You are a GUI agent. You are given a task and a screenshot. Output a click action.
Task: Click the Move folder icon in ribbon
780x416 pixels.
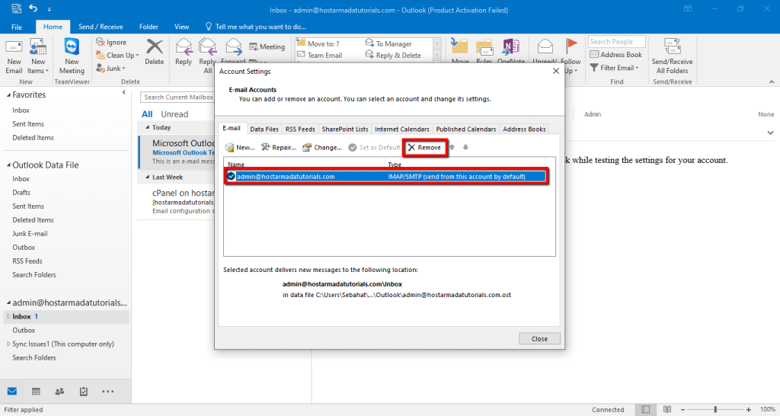(459, 46)
